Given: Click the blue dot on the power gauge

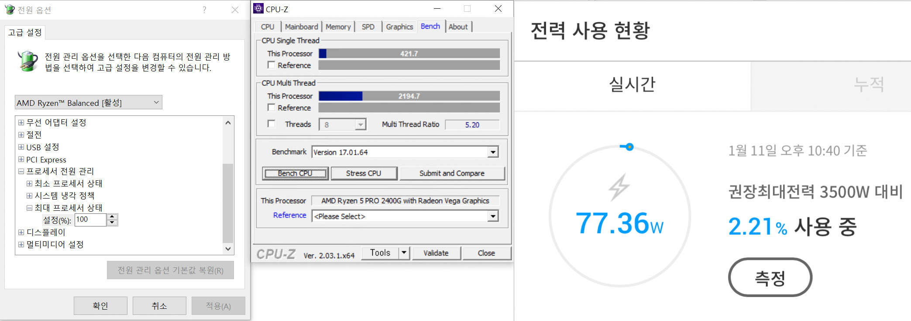Looking at the screenshot, I should [x=629, y=147].
